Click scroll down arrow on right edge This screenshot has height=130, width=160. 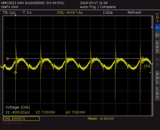pos(152,64)
